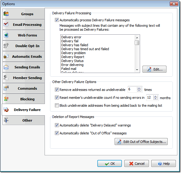
Task: Click the Blocking person icon
Action: [x=6, y=99]
